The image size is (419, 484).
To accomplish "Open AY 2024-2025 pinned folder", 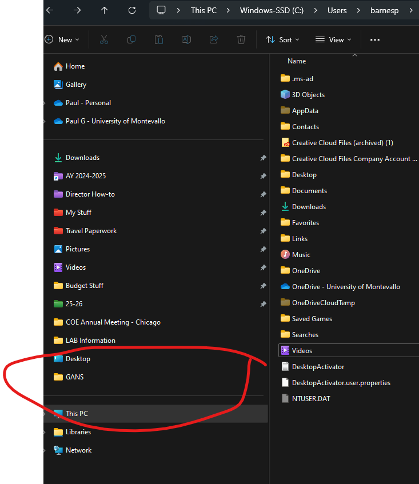I will [x=79, y=175].
